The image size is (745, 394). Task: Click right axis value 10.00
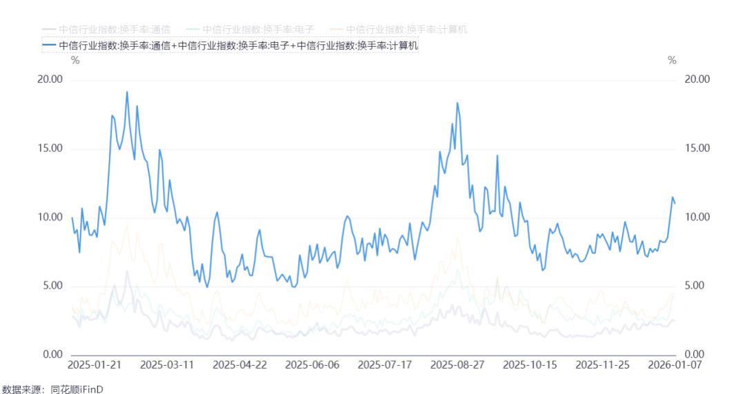click(x=697, y=217)
